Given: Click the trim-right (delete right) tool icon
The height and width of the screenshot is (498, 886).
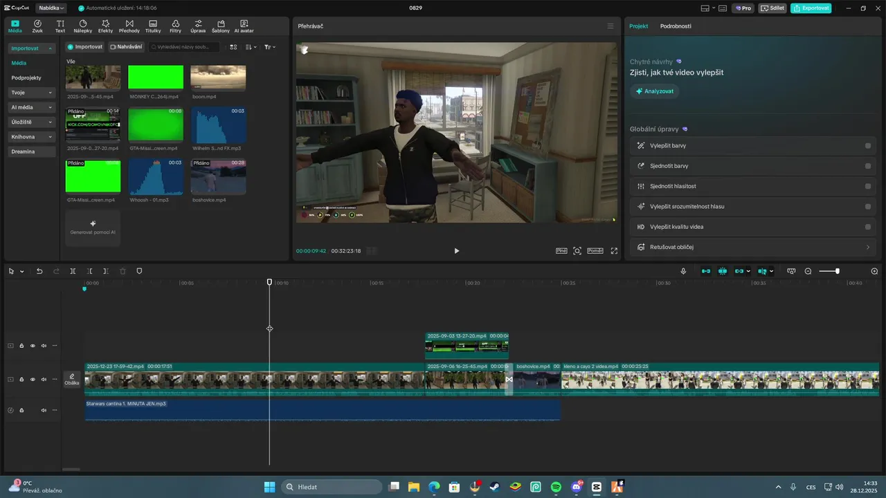Looking at the screenshot, I should (106, 271).
